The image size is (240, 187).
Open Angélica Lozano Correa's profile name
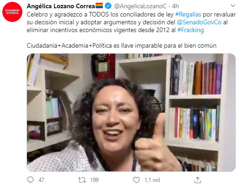pyautogui.click(x=61, y=6)
